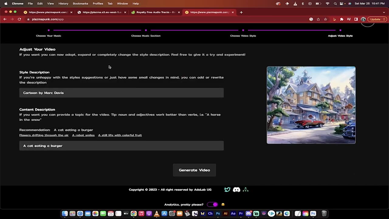Toggle the Analytics consent switch
The image size is (389, 219).
click(212, 204)
